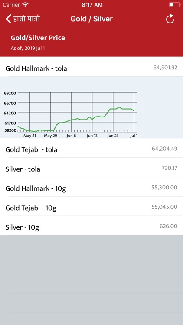Open the Gold Tejabi - 10g row

[x=91, y=206]
